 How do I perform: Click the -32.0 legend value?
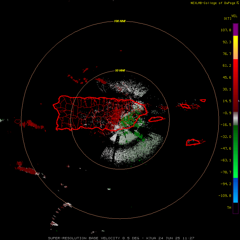point(226,137)
